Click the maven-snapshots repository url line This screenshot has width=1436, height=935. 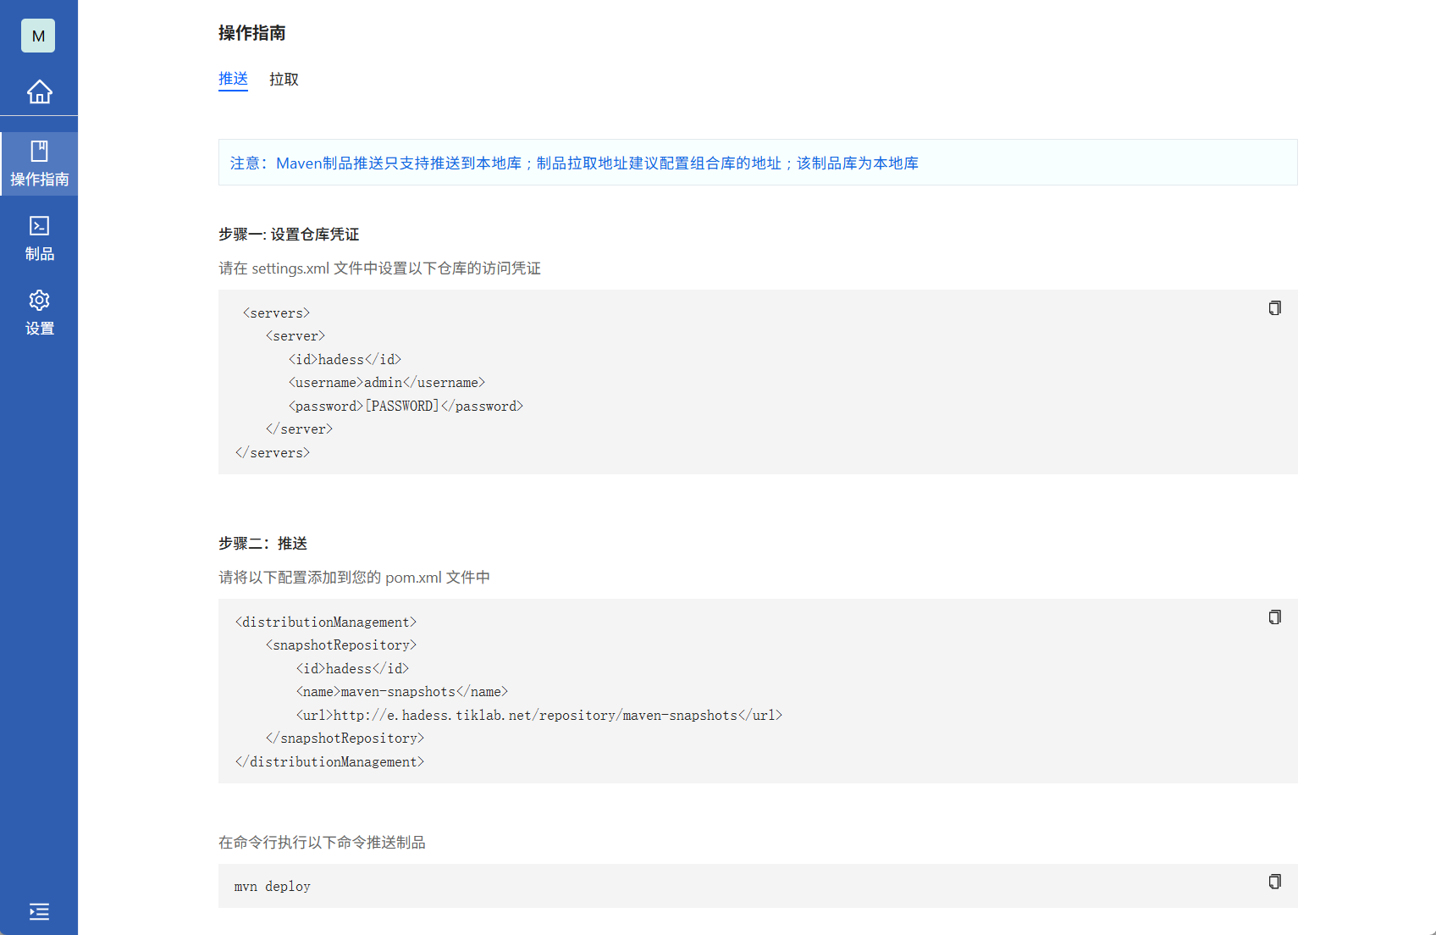point(539,716)
